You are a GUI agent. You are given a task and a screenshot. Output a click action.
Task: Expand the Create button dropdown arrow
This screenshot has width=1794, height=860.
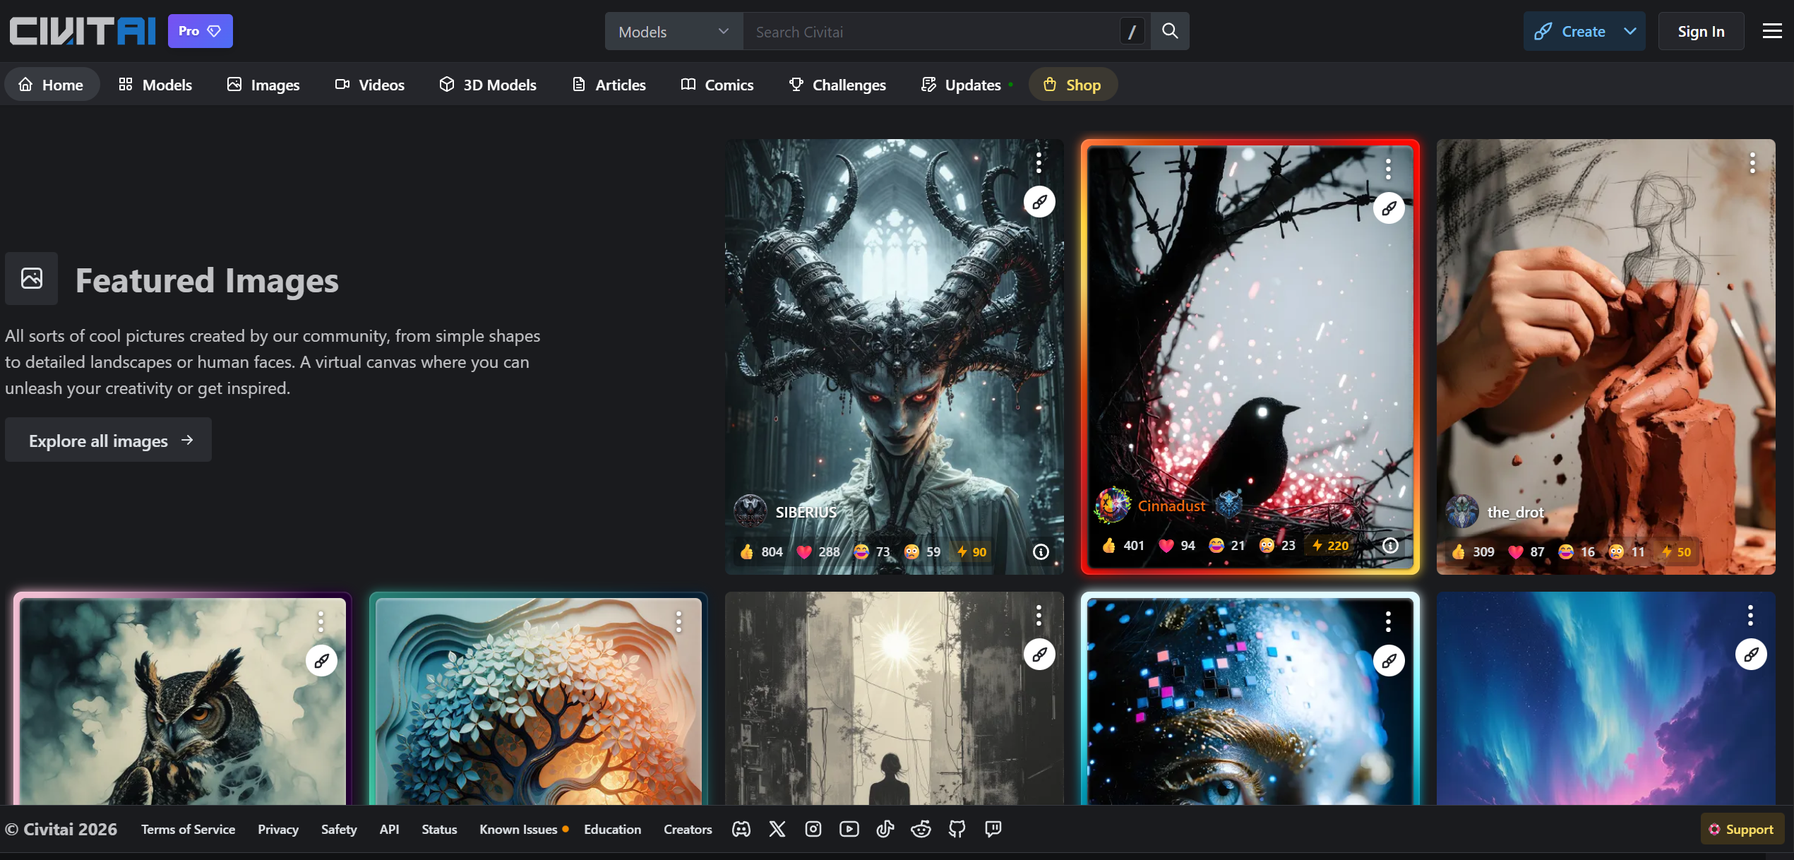1629,31
